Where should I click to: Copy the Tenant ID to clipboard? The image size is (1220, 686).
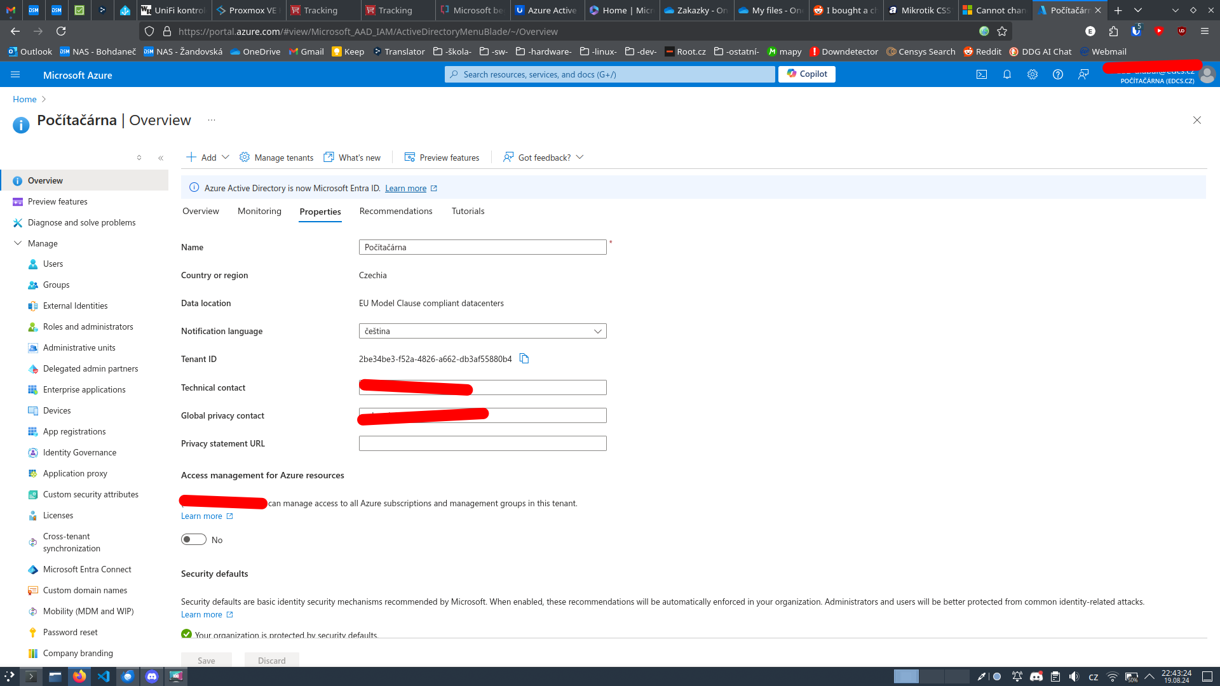(x=524, y=359)
